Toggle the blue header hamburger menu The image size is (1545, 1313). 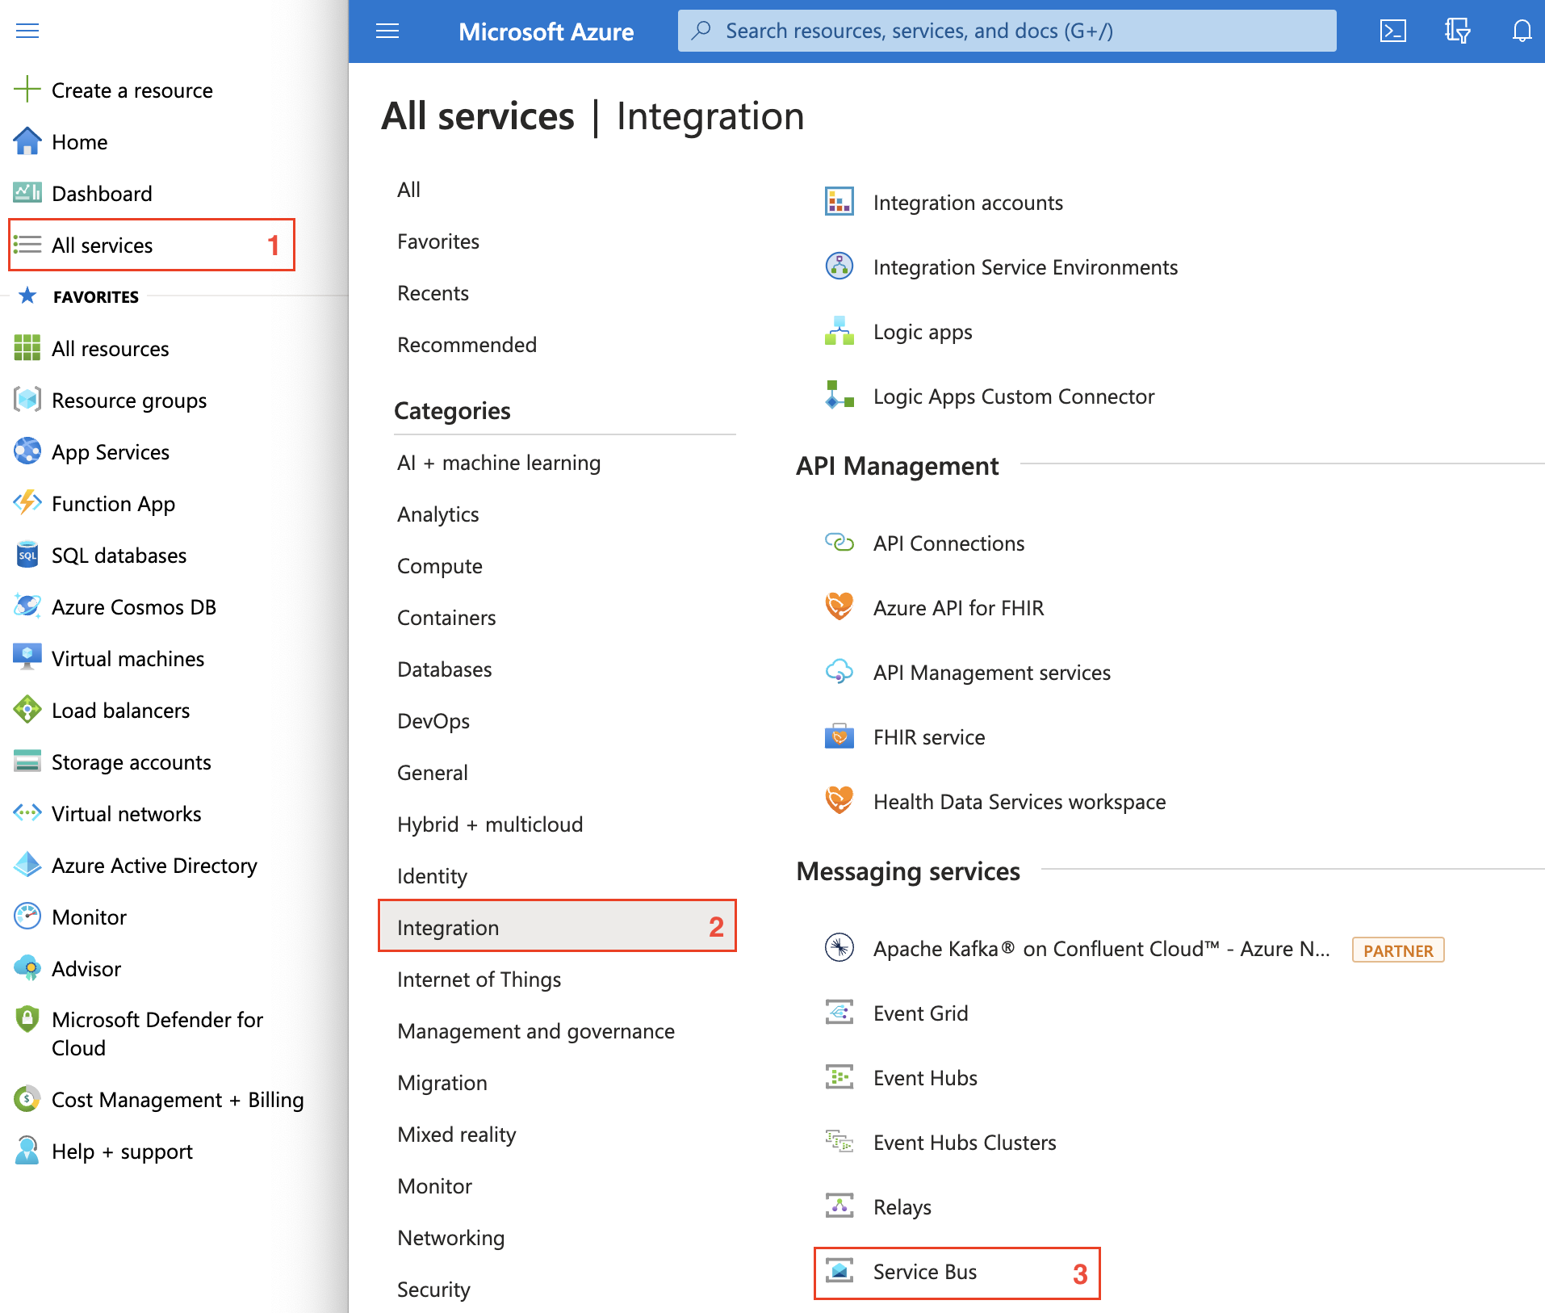pyautogui.click(x=387, y=31)
